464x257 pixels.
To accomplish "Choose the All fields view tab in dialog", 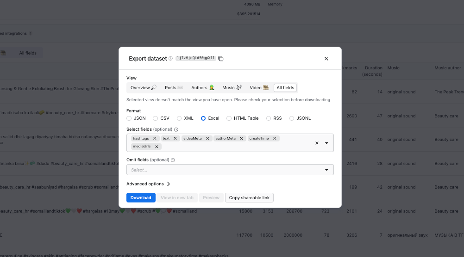I will coord(285,88).
